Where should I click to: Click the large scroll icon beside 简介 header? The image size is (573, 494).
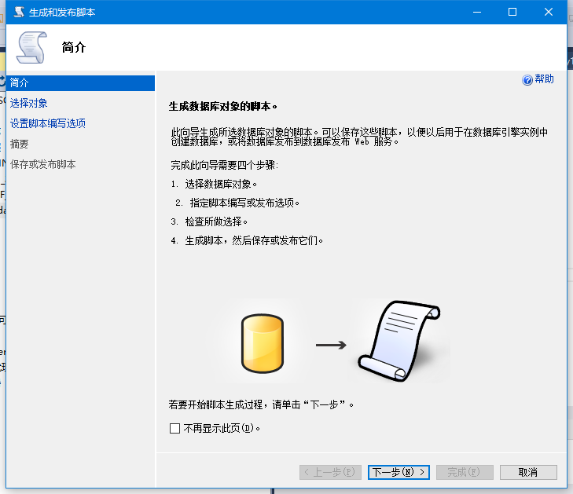[31, 47]
